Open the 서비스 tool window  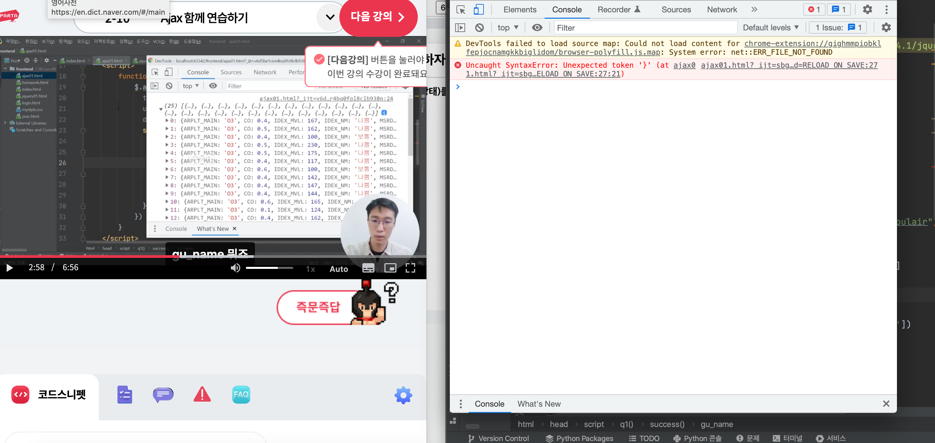point(831,438)
